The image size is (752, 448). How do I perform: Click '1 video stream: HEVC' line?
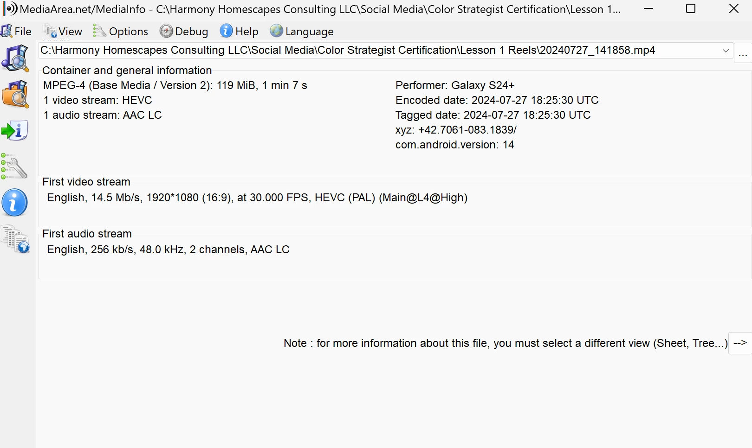tap(97, 100)
